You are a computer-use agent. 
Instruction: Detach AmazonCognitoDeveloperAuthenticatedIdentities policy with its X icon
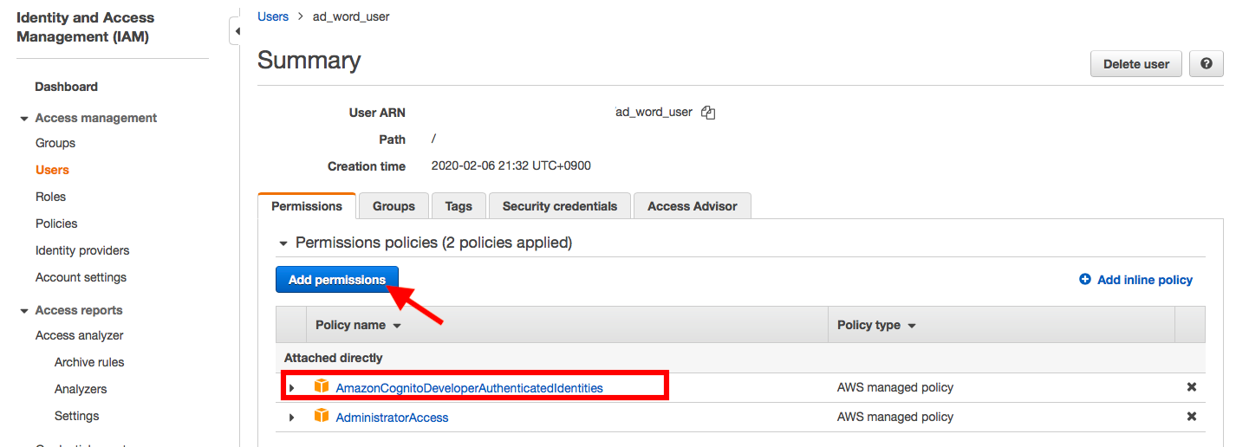point(1191,387)
